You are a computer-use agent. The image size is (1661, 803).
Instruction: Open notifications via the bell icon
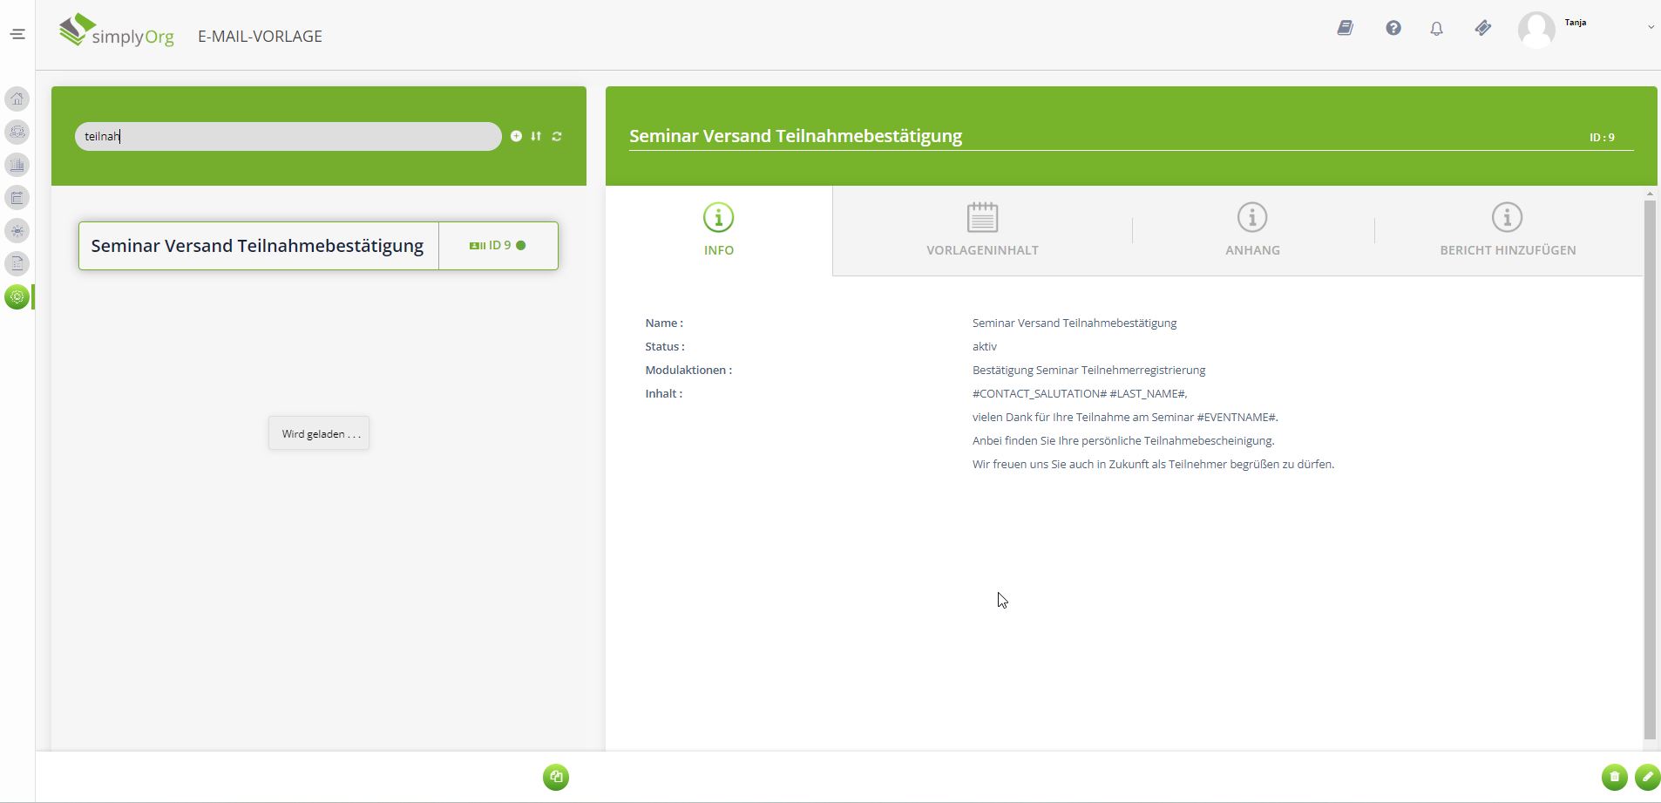click(x=1436, y=29)
